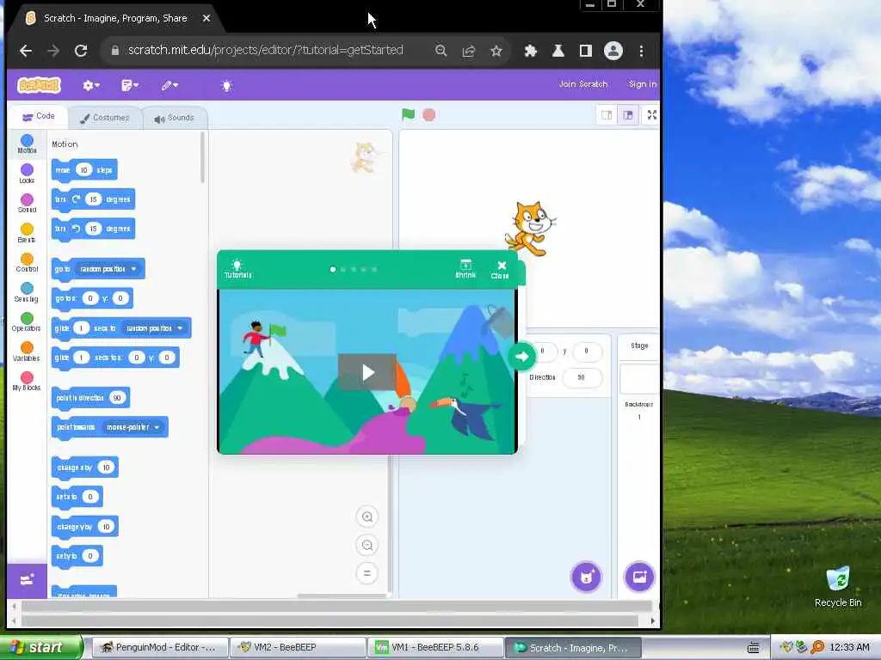The height and width of the screenshot is (660, 881).
Task: Reload the Scratch page
Action: (81, 51)
